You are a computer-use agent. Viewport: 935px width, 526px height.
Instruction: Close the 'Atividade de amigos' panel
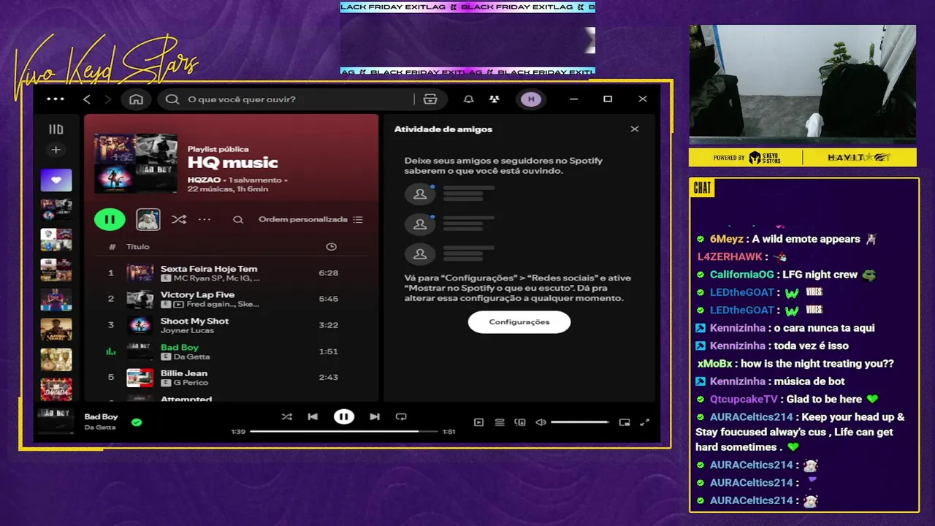click(634, 129)
